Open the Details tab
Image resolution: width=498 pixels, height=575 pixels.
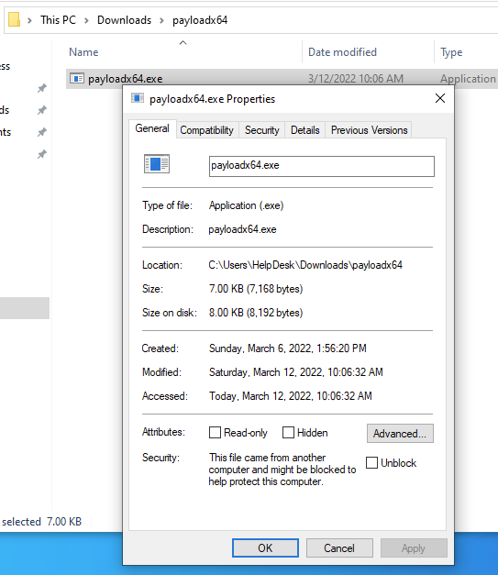305,130
